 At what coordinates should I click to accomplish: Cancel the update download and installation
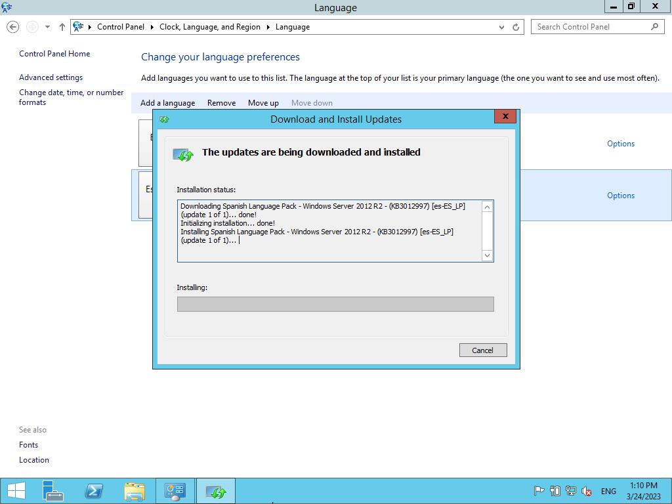pyautogui.click(x=483, y=350)
